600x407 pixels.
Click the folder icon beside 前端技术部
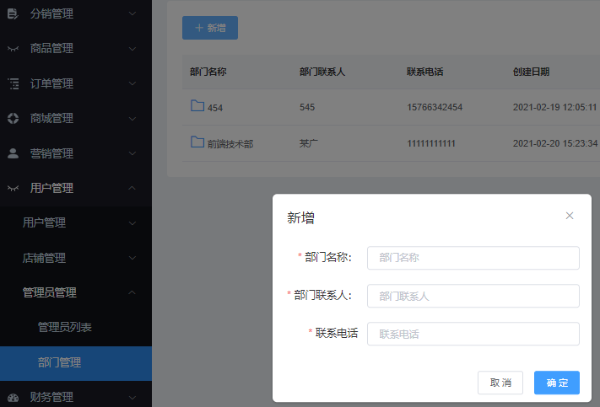pyautogui.click(x=197, y=142)
